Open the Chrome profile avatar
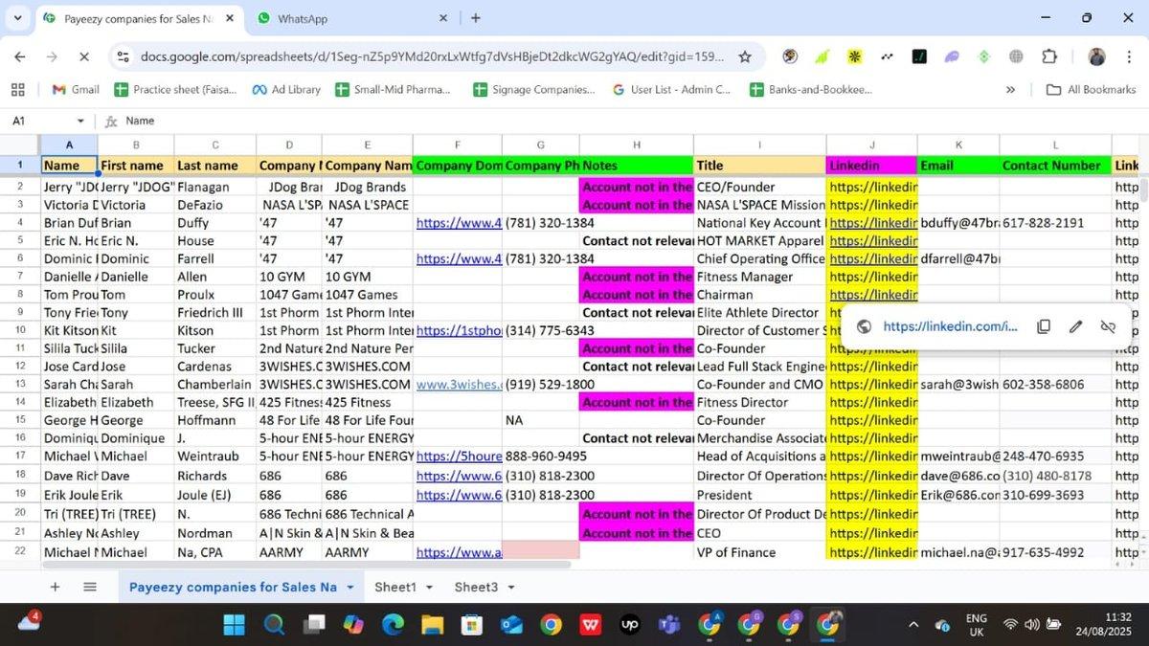The height and width of the screenshot is (646, 1149). 1097,56
